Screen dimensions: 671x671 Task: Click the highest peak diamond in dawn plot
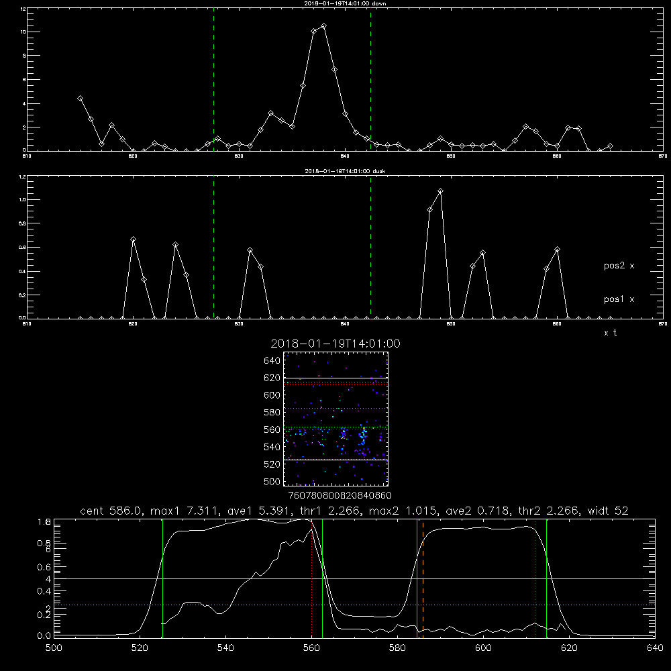323,26
